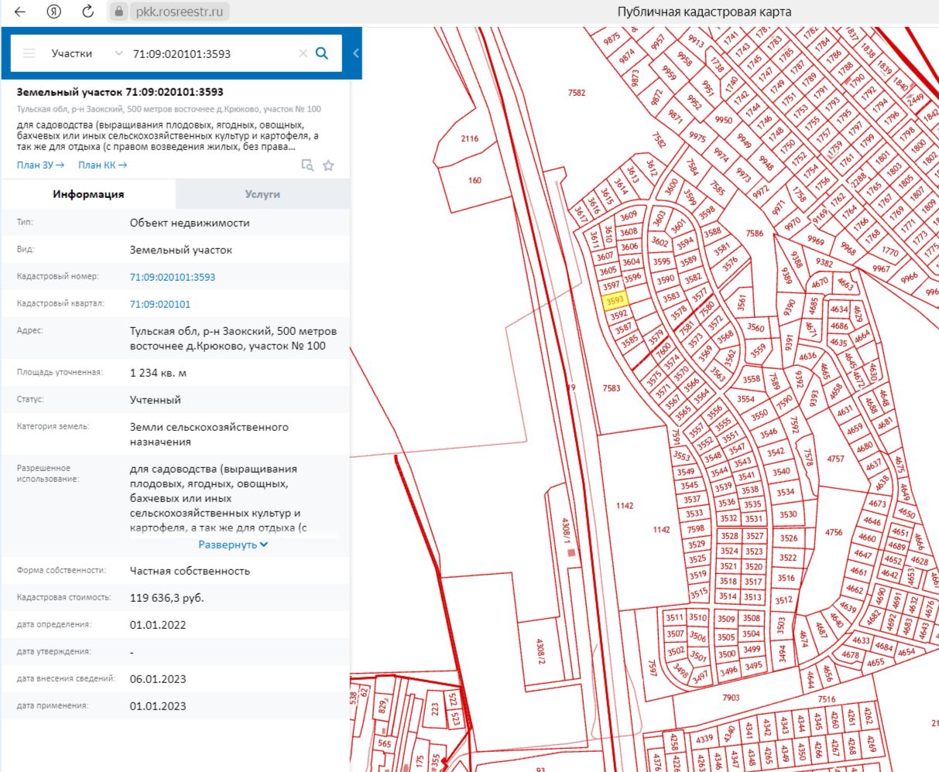Go back with the browser back arrow
The image size is (939, 772).
(20, 12)
